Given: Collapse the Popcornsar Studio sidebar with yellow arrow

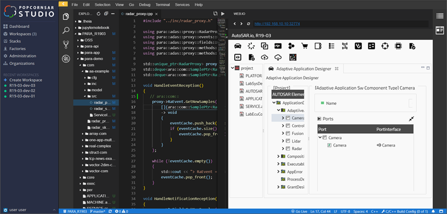Looking at the screenshot, I should [63, 4].
